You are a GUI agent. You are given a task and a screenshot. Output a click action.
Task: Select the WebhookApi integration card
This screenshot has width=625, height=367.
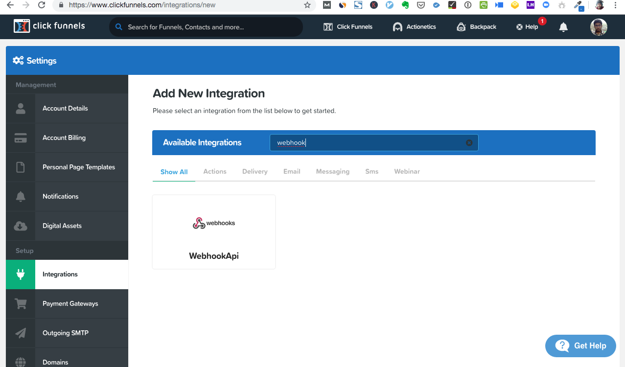pos(214,232)
